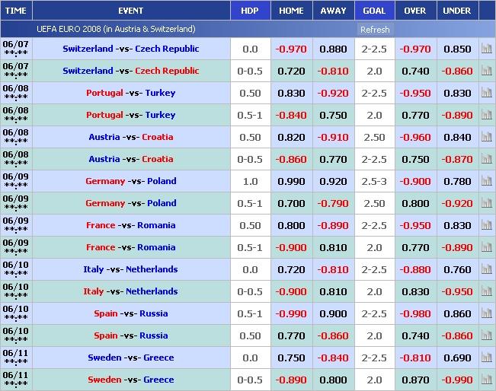Pick away odds 0.900 for Spain vs Russia

point(333,313)
